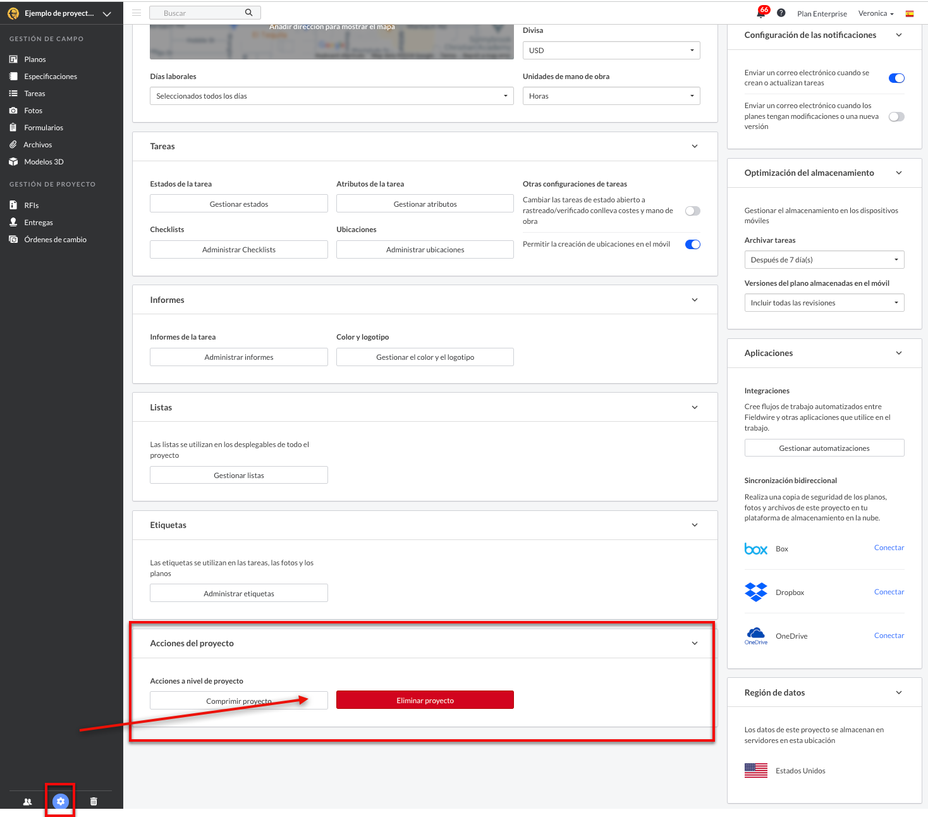Click Administrar Checklists button
The width and height of the screenshot is (928, 817).
coord(239,249)
